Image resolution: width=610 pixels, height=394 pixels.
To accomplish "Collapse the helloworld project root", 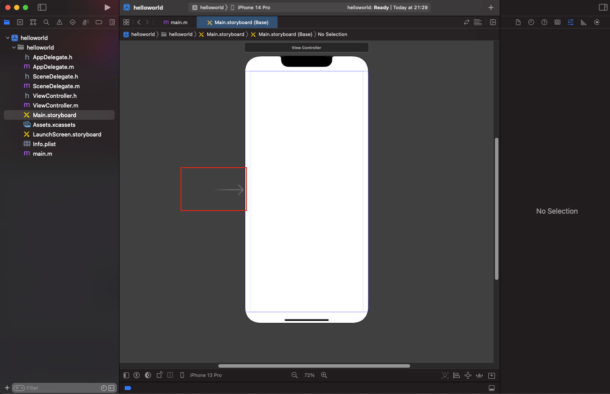I will [8, 38].
